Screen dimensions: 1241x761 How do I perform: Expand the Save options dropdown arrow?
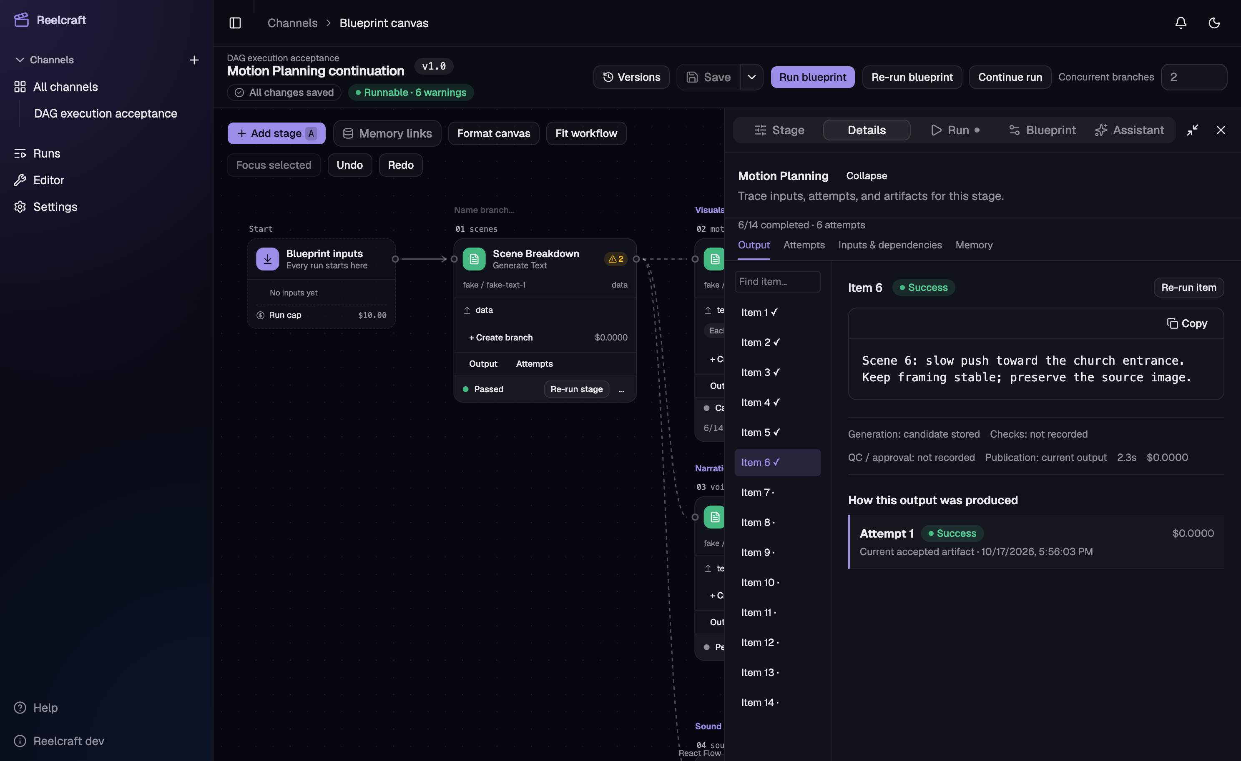tap(751, 77)
